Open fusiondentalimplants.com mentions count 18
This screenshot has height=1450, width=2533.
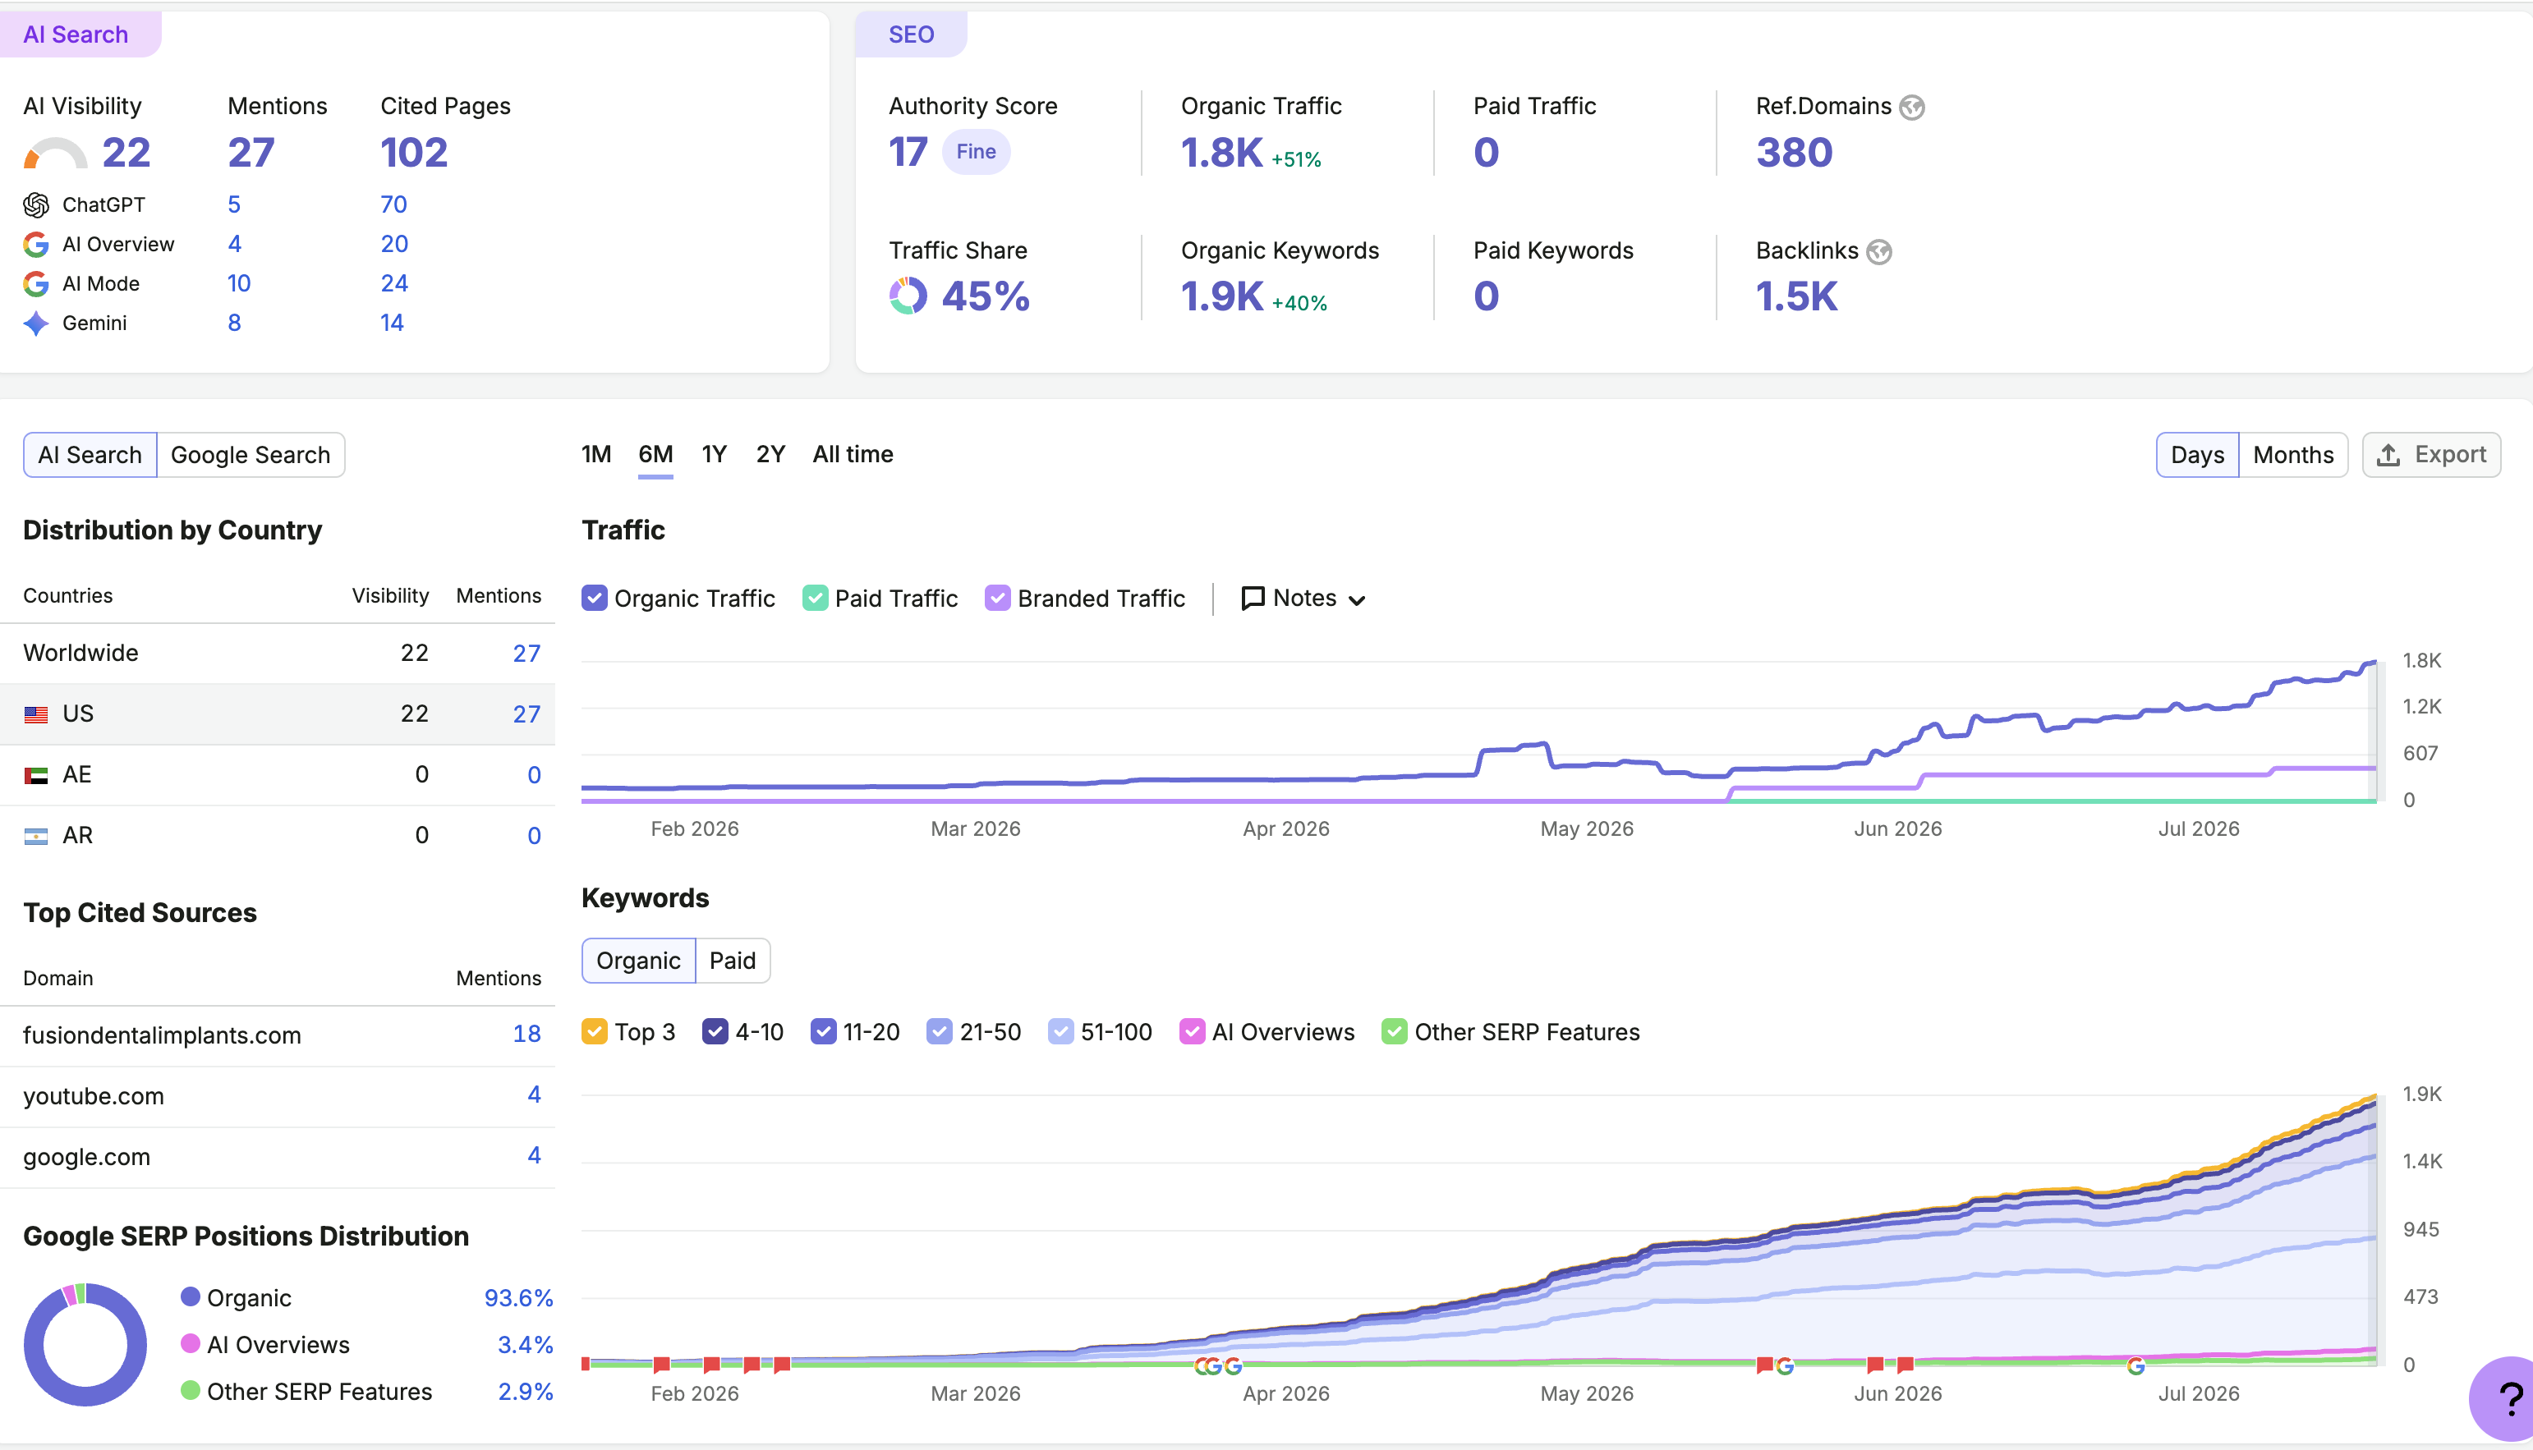(527, 1035)
